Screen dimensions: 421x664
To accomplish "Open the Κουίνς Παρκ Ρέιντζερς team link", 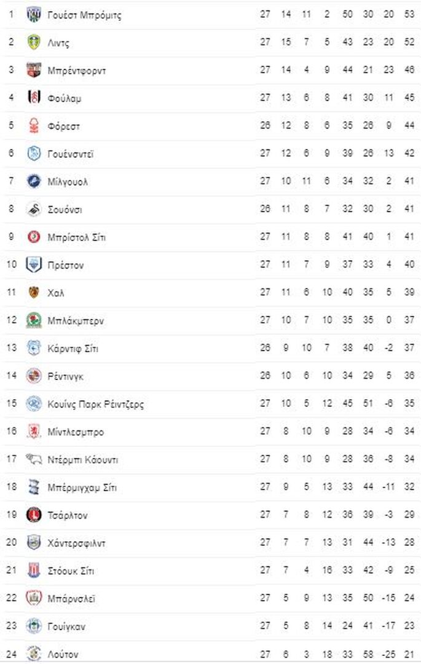I will click(x=96, y=405).
